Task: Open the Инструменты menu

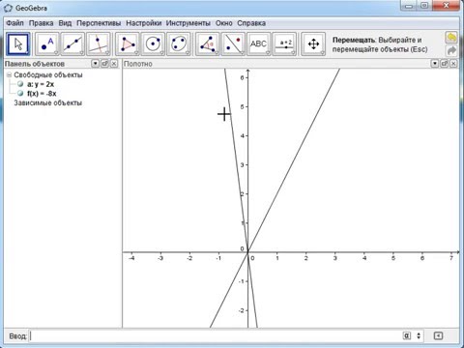Action: [188, 23]
